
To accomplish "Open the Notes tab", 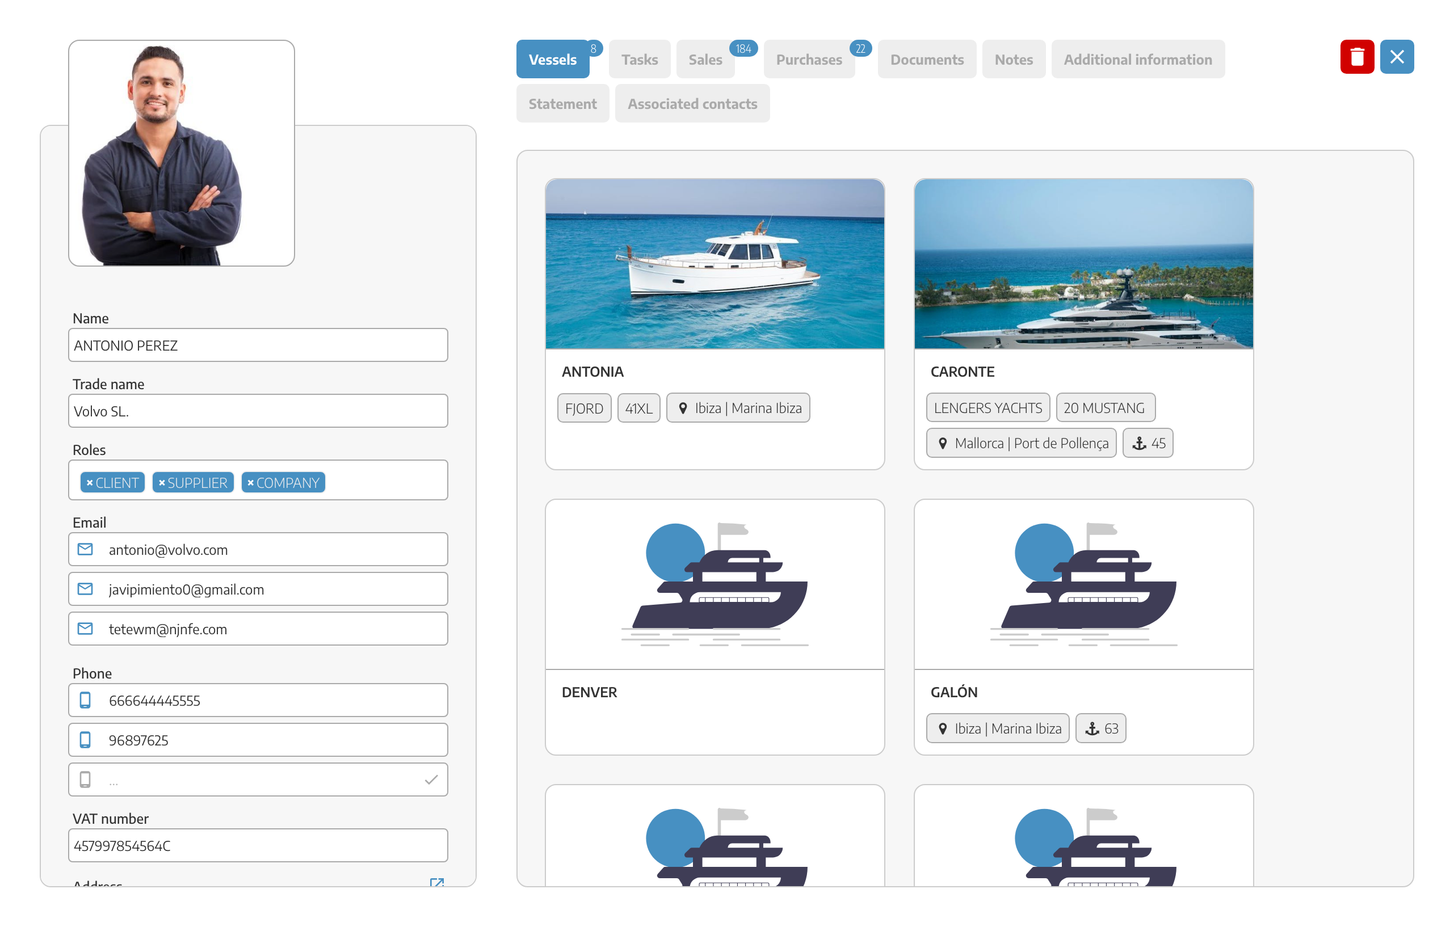I will (1014, 59).
